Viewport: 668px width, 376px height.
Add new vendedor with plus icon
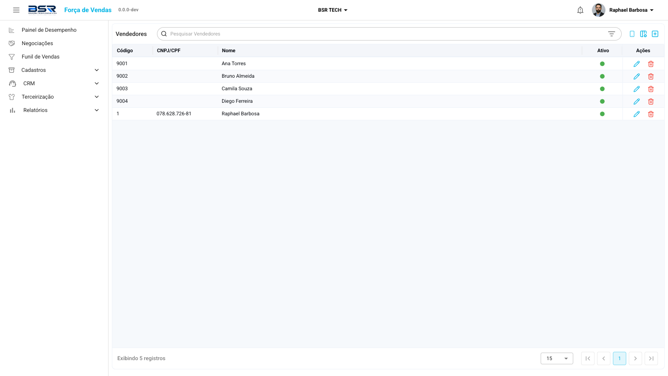coord(655,34)
